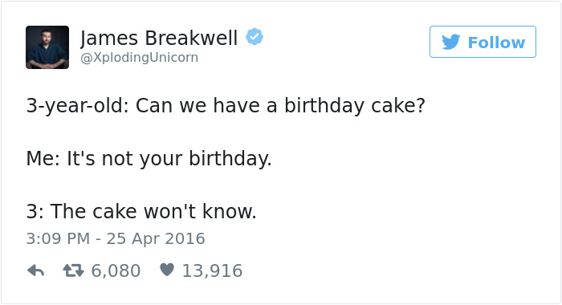The width and height of the screenshot is (562, 305).
Task: View the 13,916 likes count
Action: pyautogui.click(x=213, y=271)
